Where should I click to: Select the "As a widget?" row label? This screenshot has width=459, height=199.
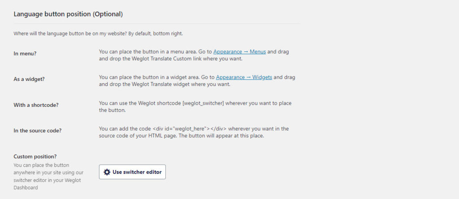pyautogui.click(x=29, y=79)
